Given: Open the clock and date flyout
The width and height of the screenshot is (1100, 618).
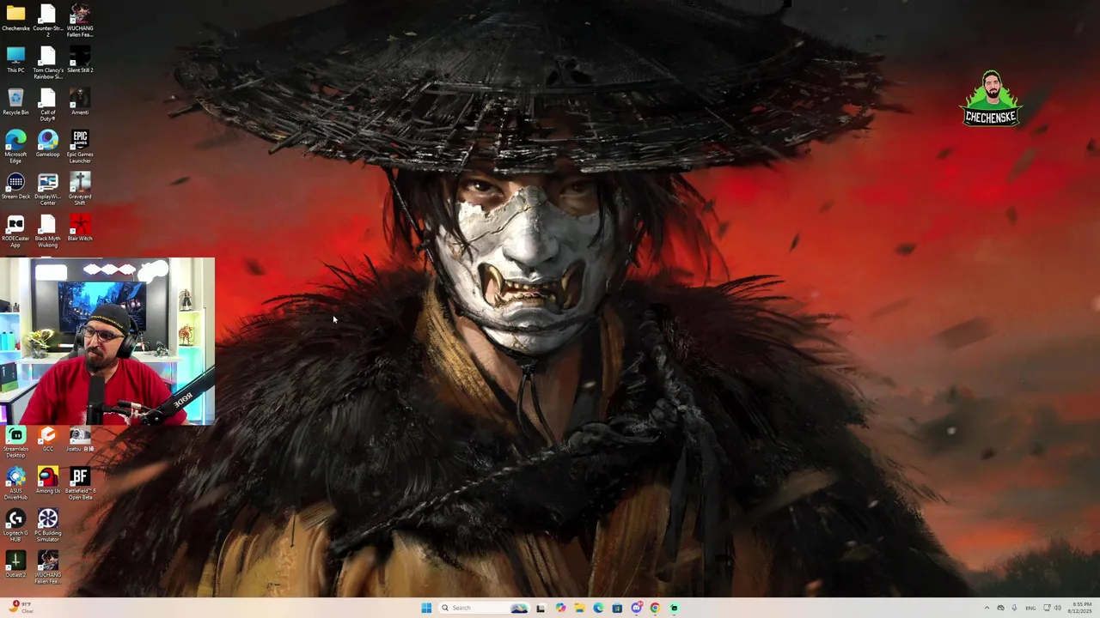Looking at the screenshot, I should (1080, 608).
